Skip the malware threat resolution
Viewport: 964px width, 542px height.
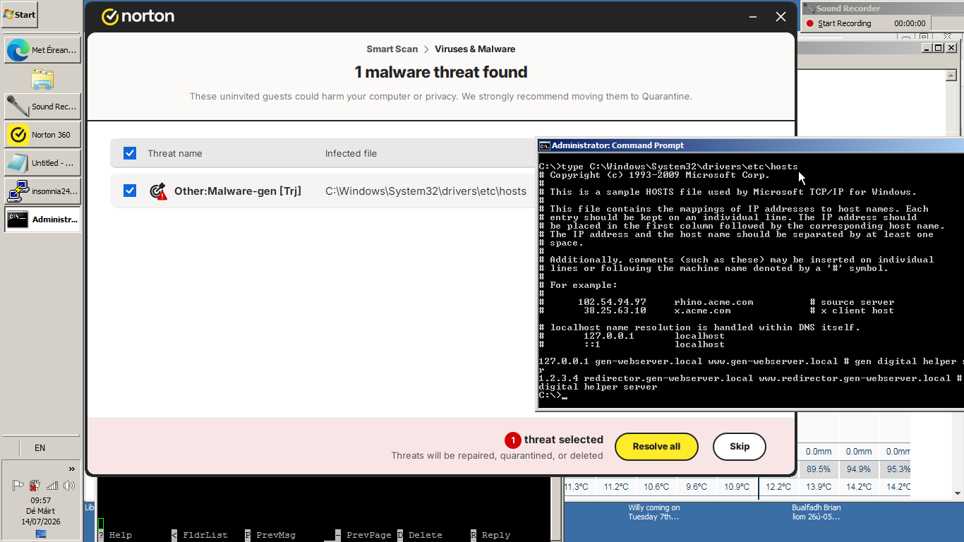pyautogui.click(x=740, y=446)
